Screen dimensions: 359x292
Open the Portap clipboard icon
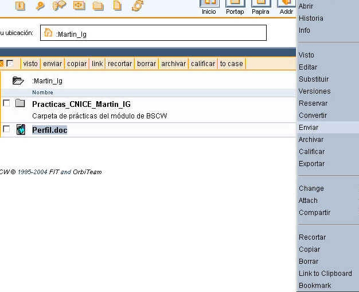click(235, 5)
